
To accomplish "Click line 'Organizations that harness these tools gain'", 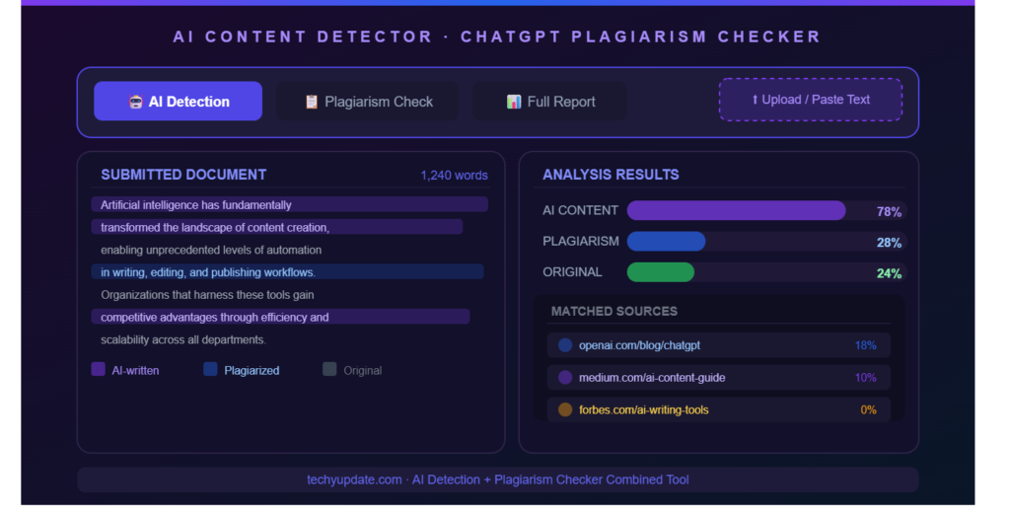I will [207, 295].
